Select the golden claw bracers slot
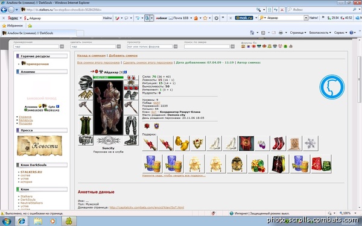 86,95
